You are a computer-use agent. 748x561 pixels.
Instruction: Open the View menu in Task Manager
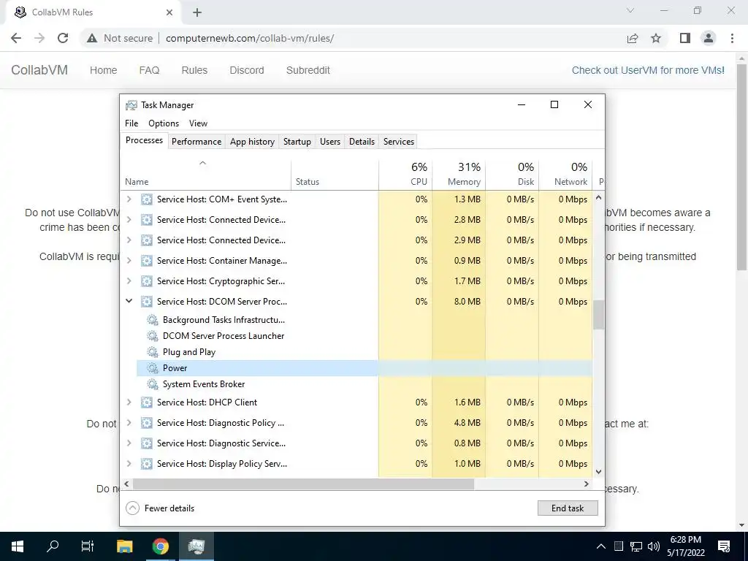coord(198,123)
